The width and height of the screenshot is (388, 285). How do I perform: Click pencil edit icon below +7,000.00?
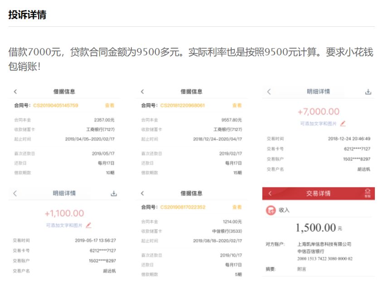343,123
